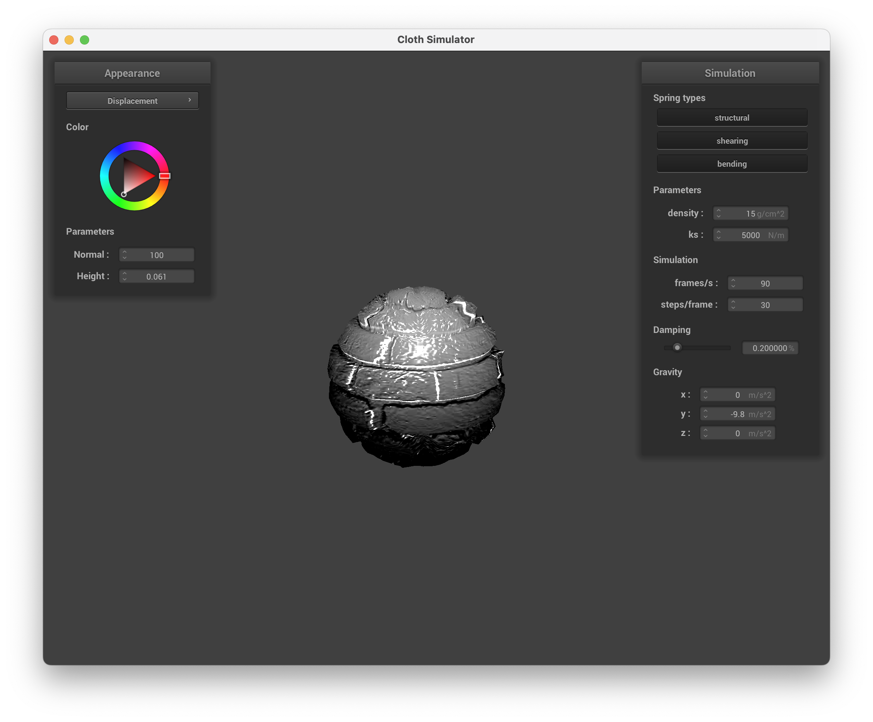Click the Damping slider handle
Image resolution: width=873 pixels, height=722 pixels.
(x=677, y=347)
